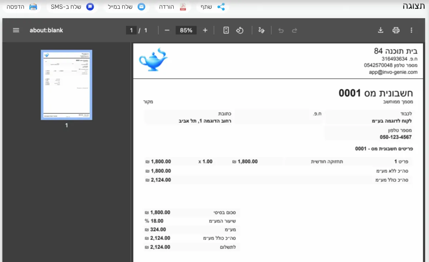Click the item description תחזוקה חודשית

pos(327,162)
